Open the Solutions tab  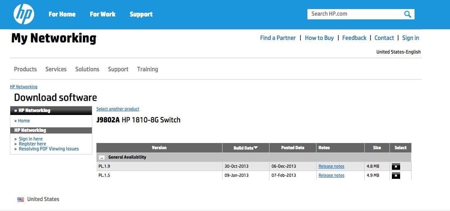coord(87,69)
